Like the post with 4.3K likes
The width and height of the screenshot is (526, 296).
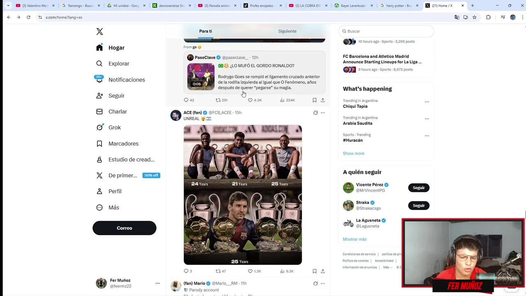click(x=255, y=100)
